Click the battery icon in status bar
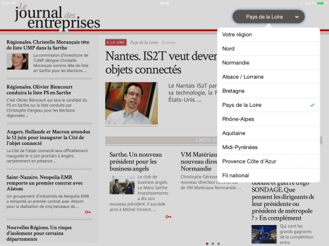329x246 pixels. pyautogui.click(x=322, y=3)
